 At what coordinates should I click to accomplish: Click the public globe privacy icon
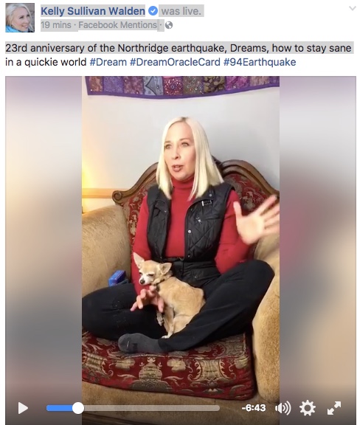tap(169, 25)
